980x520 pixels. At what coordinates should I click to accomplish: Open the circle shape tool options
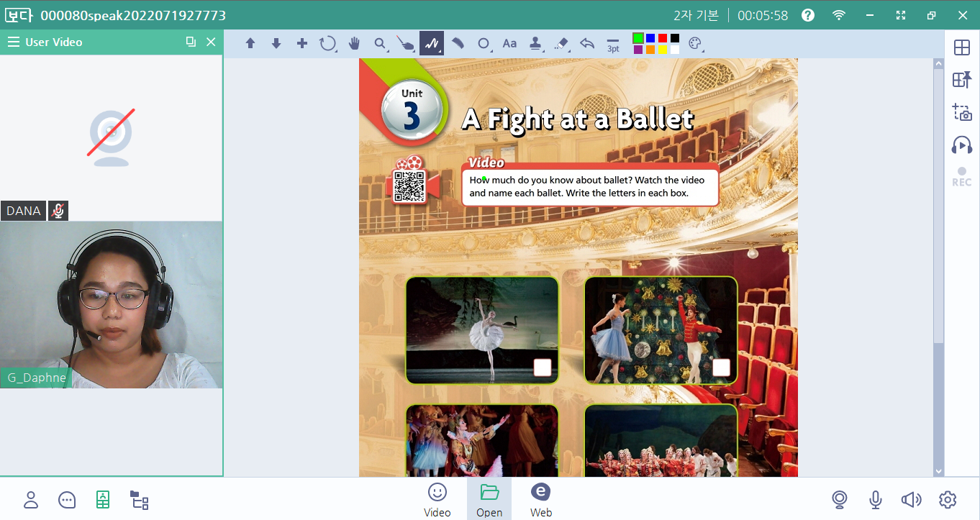pos(484,43)
